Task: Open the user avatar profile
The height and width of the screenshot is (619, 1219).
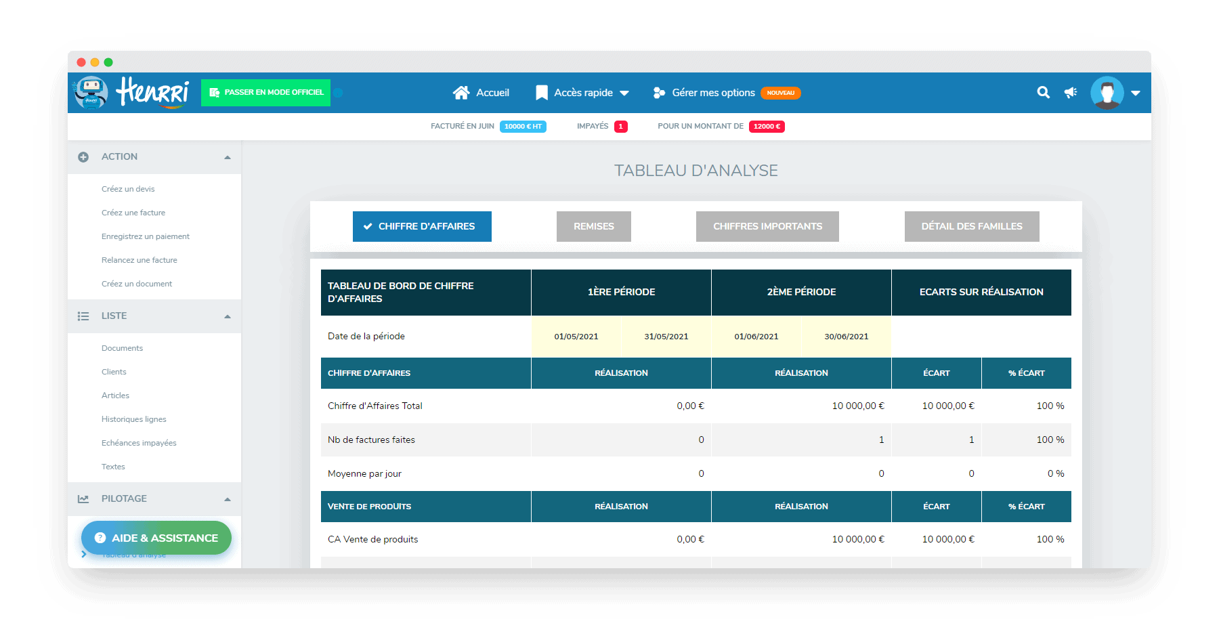Action: [1107, 93]
